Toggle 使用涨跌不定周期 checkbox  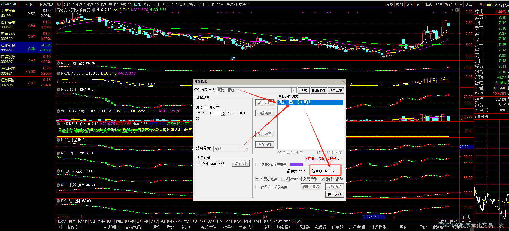click(x=257, y=165)
